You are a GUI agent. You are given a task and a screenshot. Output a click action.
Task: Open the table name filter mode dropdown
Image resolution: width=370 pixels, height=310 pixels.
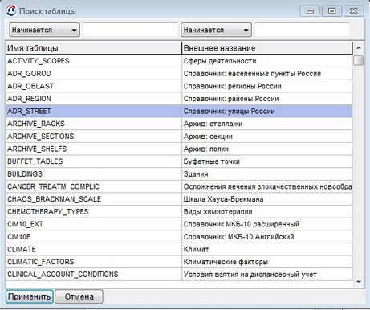(45, 30)
